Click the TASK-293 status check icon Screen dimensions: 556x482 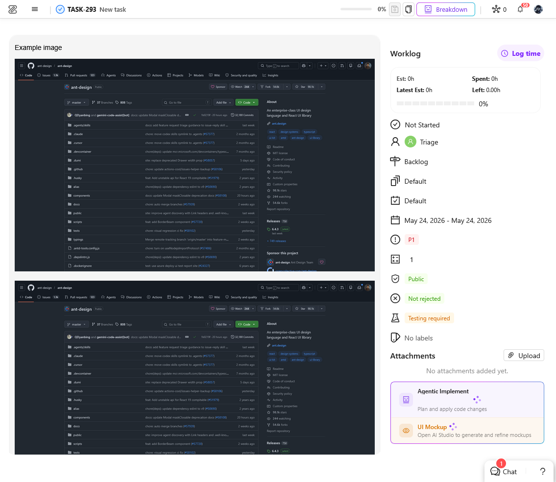click(x=60, y=9)
